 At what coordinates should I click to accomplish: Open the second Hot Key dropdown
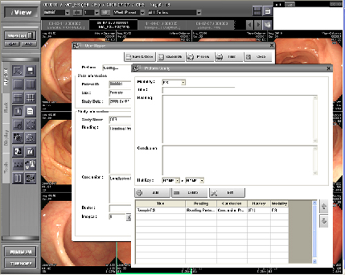201,181
